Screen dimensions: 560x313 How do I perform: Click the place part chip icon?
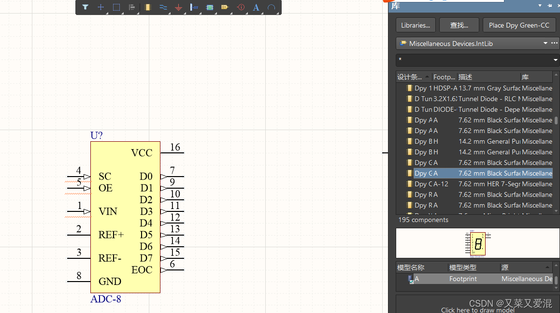pyautogui.click(x=147, y=7)
